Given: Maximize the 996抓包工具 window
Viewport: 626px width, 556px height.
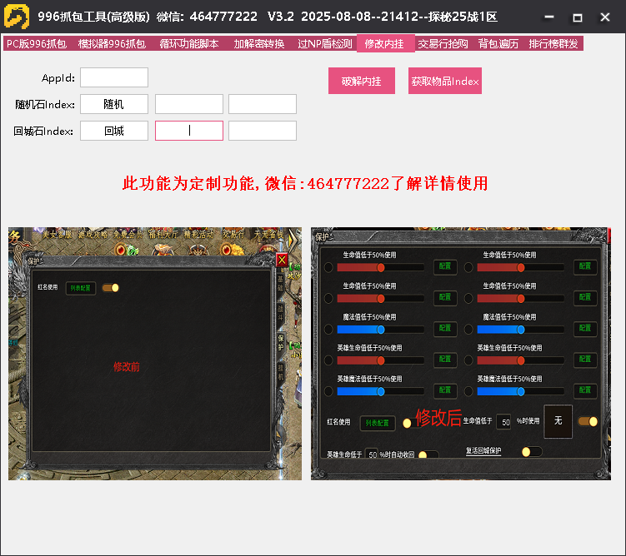Looking at the screenshot, I should [577, 17].
